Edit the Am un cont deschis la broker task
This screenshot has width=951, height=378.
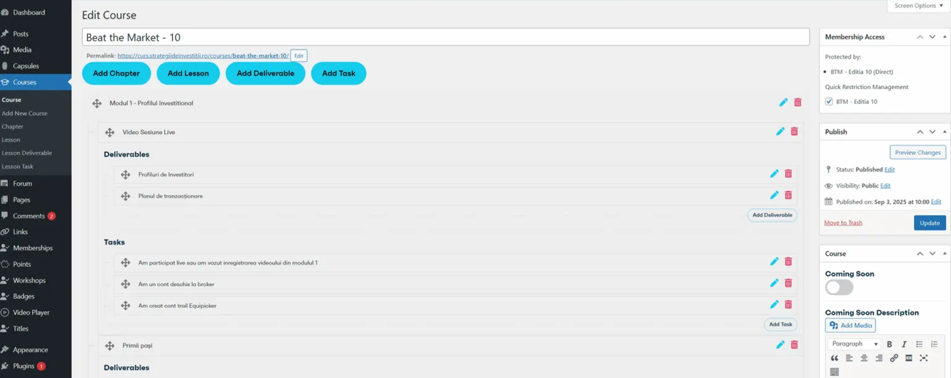click(774, 283)
